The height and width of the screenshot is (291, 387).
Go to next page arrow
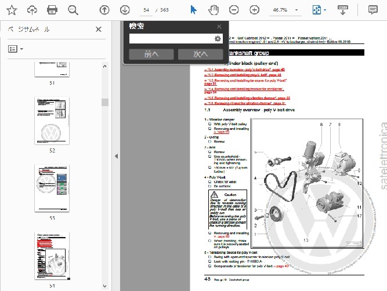coord(125,10)
